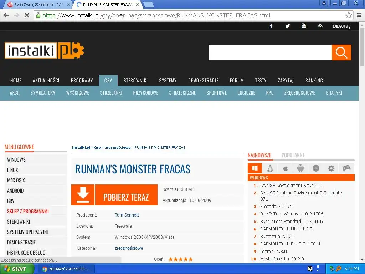
Task: Open the FORUM menu item
Action: tap(237, 80)
